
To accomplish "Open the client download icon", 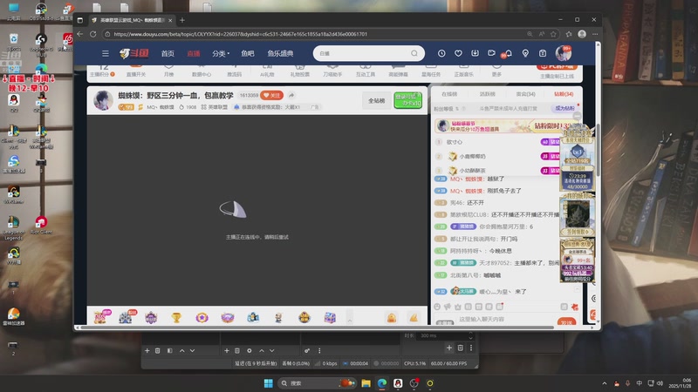I will pyautogui.click(x=475, y=53).
